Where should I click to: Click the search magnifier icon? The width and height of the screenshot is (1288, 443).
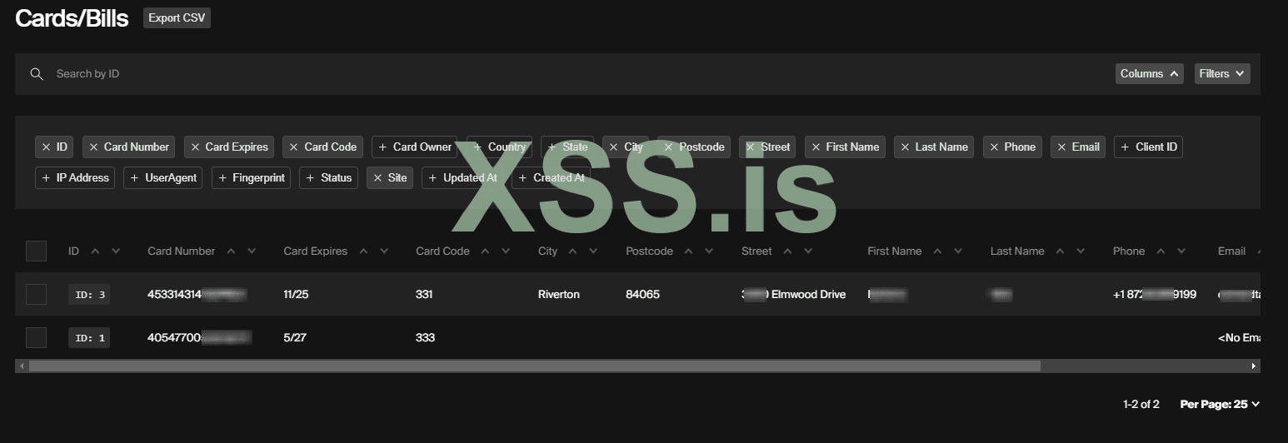pos(37,74)
